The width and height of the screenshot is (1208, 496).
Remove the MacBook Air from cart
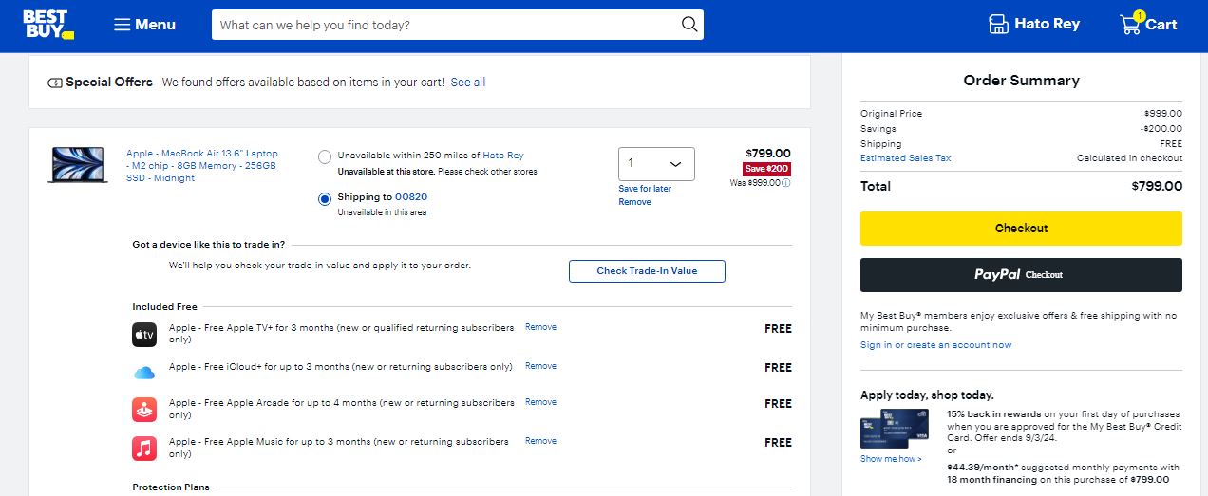pos(634,202)
